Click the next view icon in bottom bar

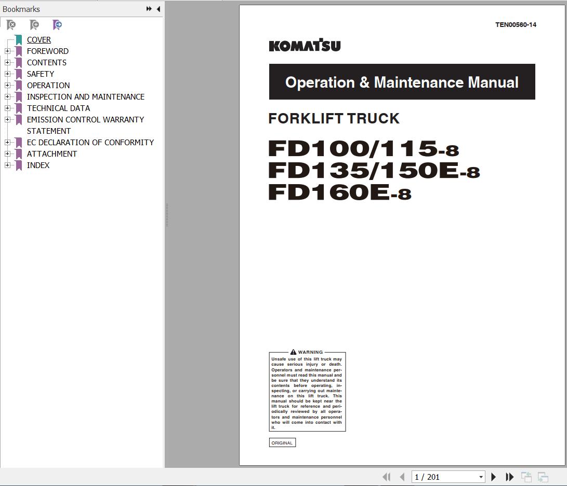coord(543,477)
